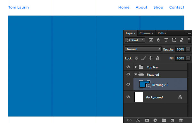Toggle layer filtering on/off switch

point(189,40)
